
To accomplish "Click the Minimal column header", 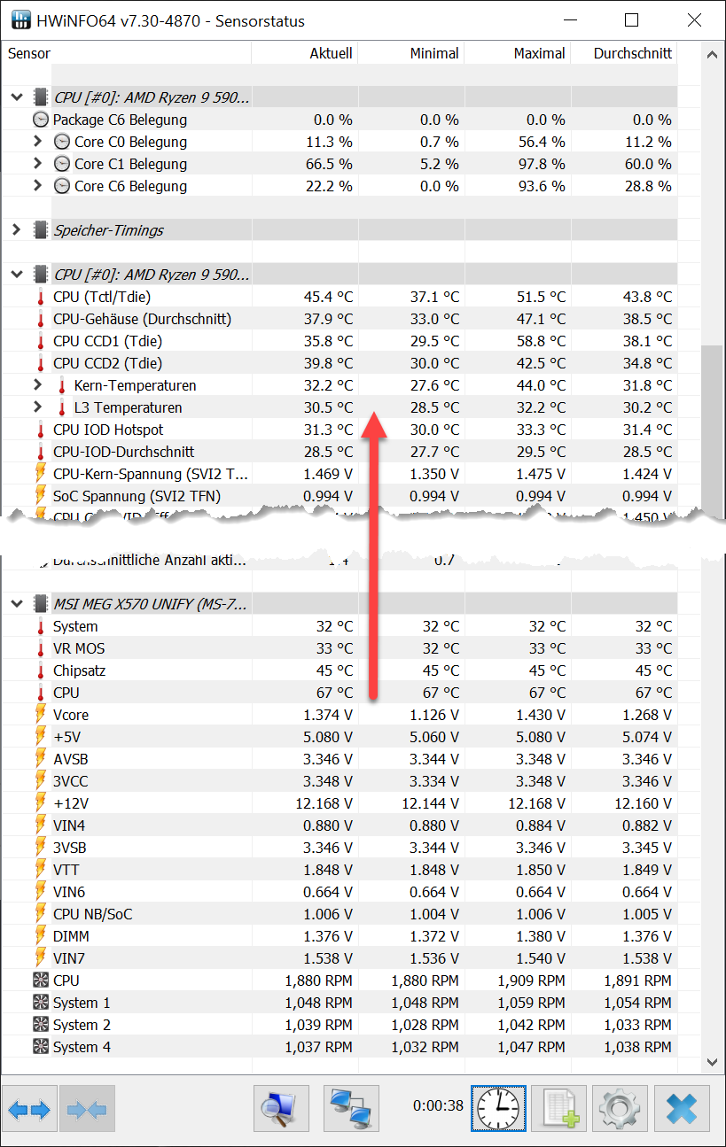I will (x=411, y=53).
